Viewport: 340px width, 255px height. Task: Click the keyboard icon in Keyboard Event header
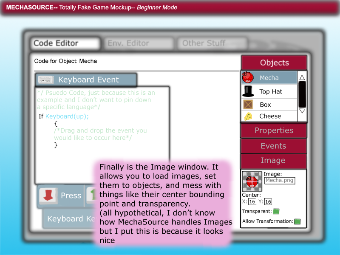(45, 80)
